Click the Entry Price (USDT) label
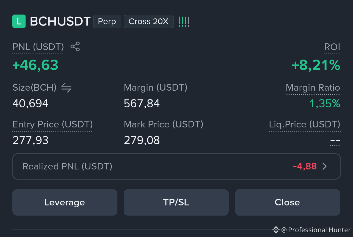Image resolution: width=353 pixels, height=237 pixels. coord(53,124)
